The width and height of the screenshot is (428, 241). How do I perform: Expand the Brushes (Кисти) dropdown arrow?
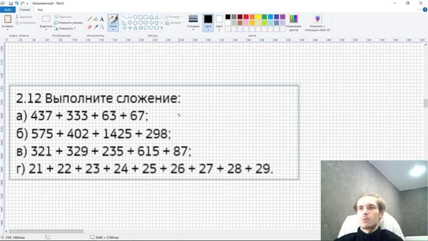[x=113, y=29]
